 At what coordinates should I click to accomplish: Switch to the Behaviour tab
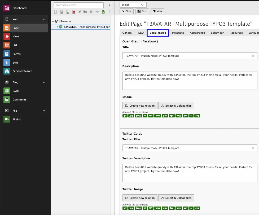(x=217, y=33)
